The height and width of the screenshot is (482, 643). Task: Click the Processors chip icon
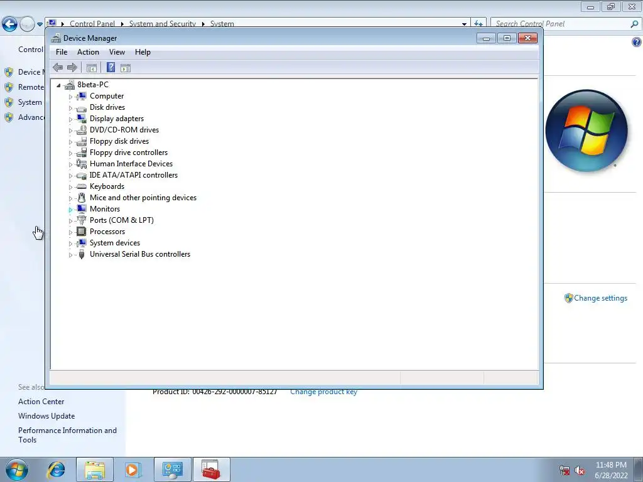(x=82, y=232)
